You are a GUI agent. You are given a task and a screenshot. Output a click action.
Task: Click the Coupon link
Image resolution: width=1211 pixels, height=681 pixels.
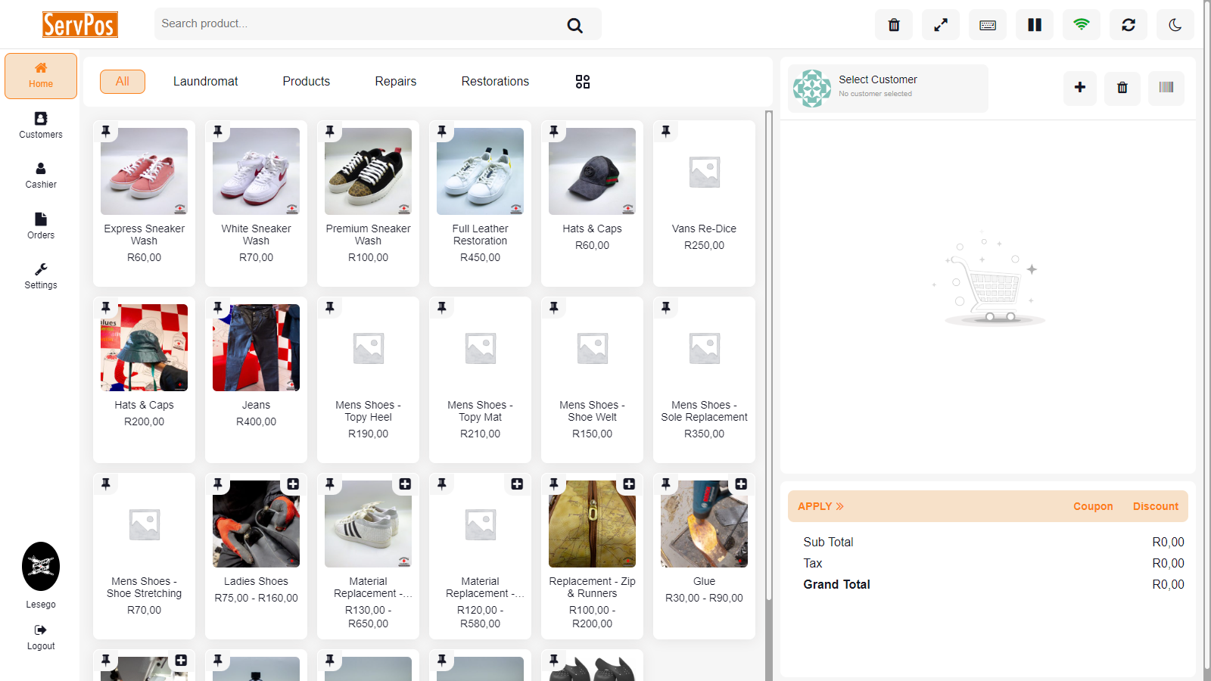point(1093,506)
